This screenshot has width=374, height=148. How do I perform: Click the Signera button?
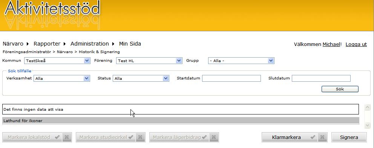pos(349,137)
